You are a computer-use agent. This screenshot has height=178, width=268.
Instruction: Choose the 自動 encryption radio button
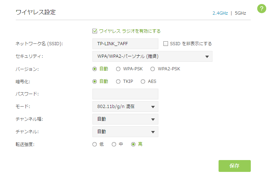coord(95,81)
